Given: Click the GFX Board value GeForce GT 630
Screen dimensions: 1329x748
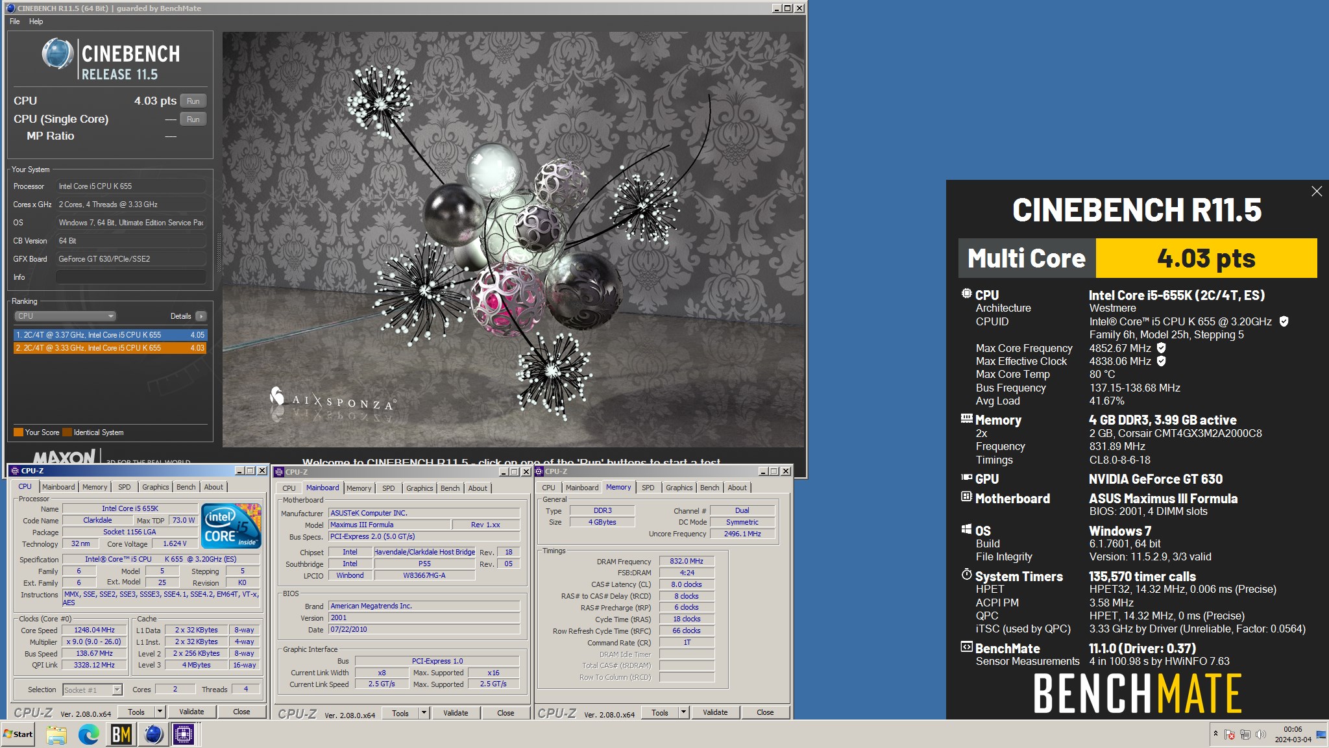Looking at the screenshot, I should click(130, 259).
